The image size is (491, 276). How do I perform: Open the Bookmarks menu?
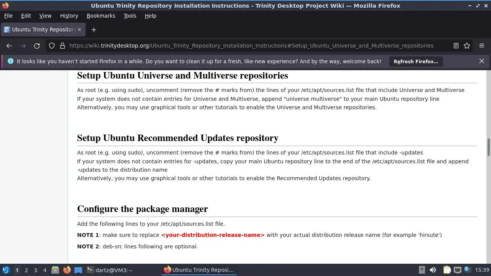click(101, 16)
